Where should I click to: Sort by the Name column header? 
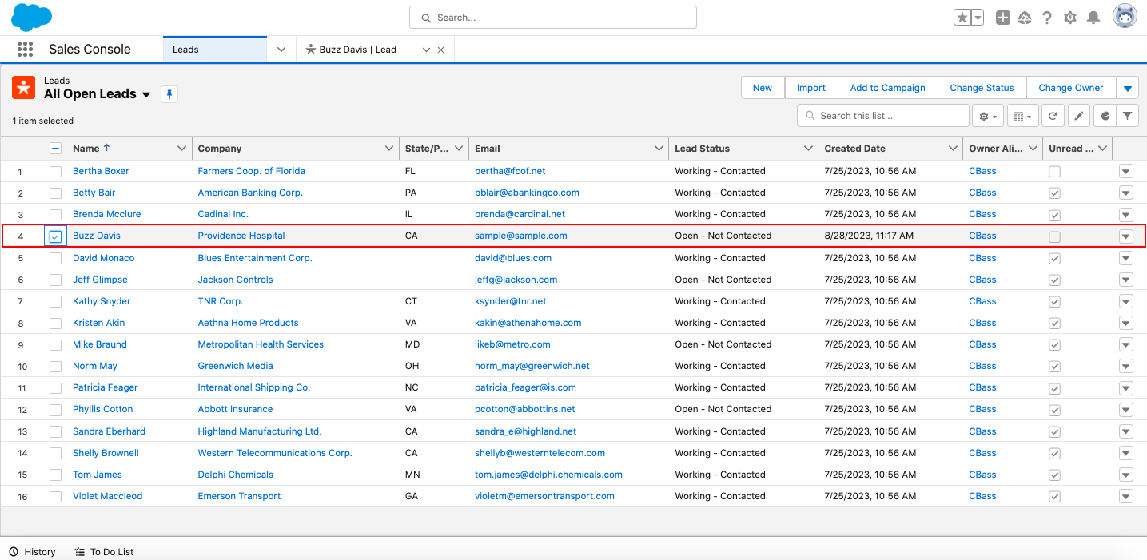point(86,149)
